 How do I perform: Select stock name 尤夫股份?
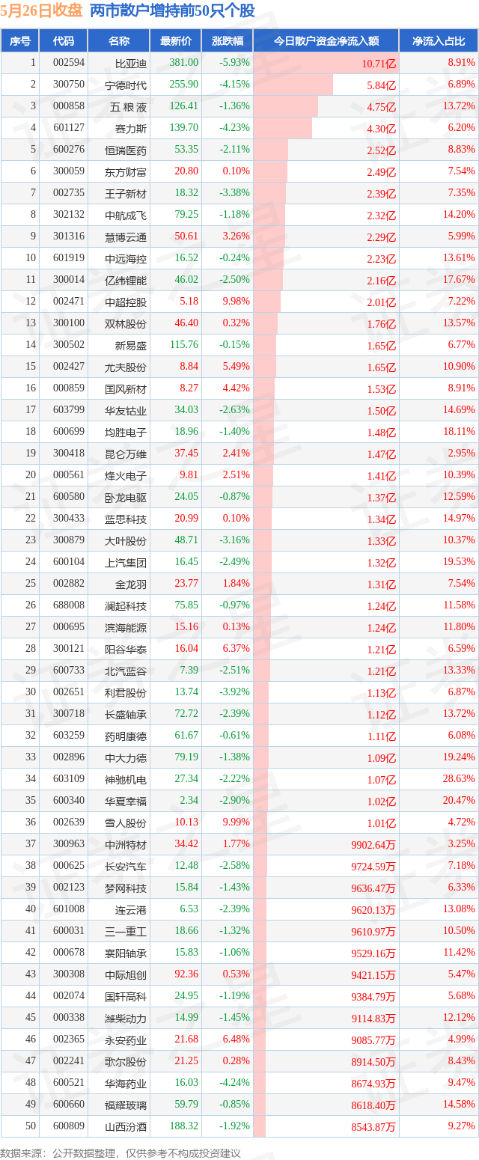tap(126, 367)
